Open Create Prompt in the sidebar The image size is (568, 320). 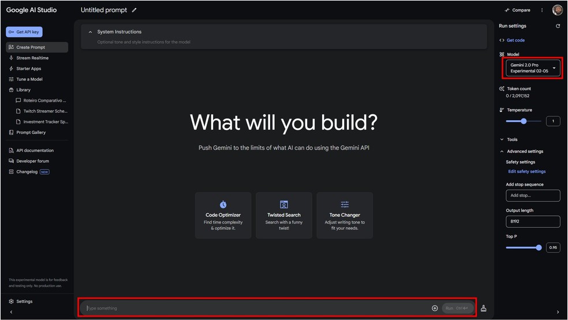(37, 47)
